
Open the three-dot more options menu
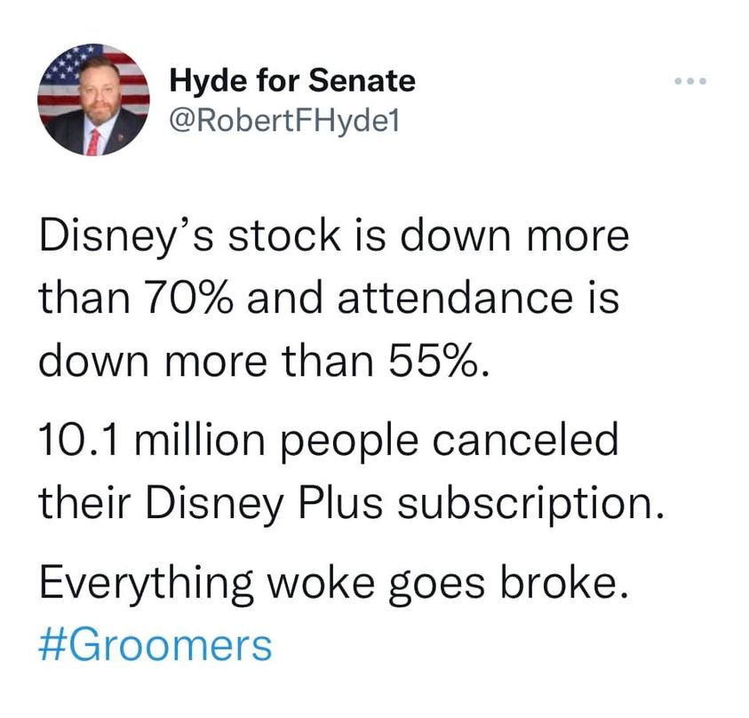[x=689, y=84]
